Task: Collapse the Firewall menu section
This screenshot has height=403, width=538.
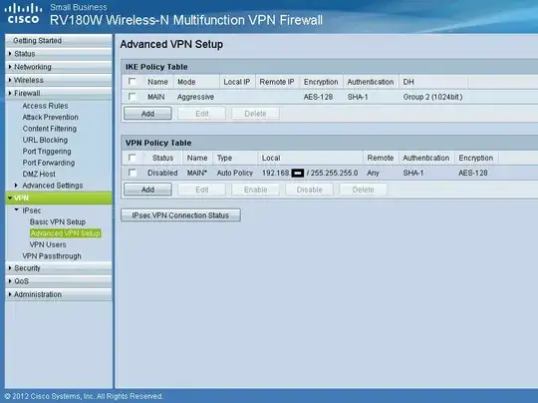Action: tap(59, 93)
